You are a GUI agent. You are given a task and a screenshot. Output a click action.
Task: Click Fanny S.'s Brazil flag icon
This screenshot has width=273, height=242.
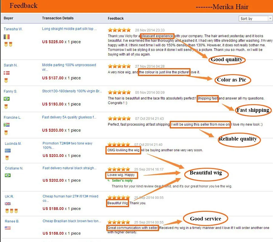pyautogui.click(x=7, y=99)
